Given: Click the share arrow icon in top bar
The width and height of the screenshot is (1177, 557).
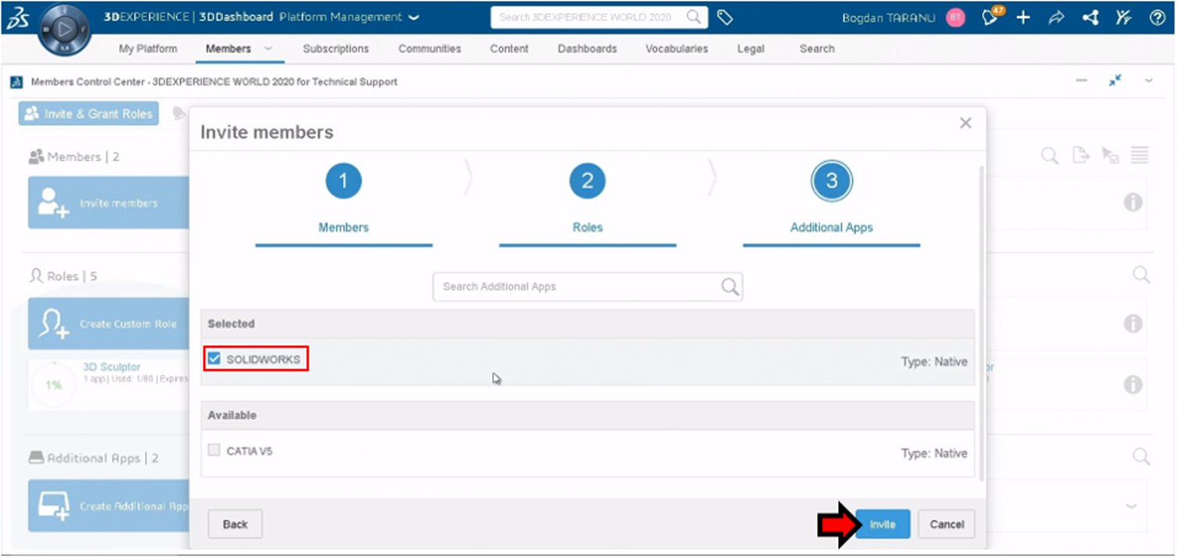Looking at the screenshot, I should 1056,17.
